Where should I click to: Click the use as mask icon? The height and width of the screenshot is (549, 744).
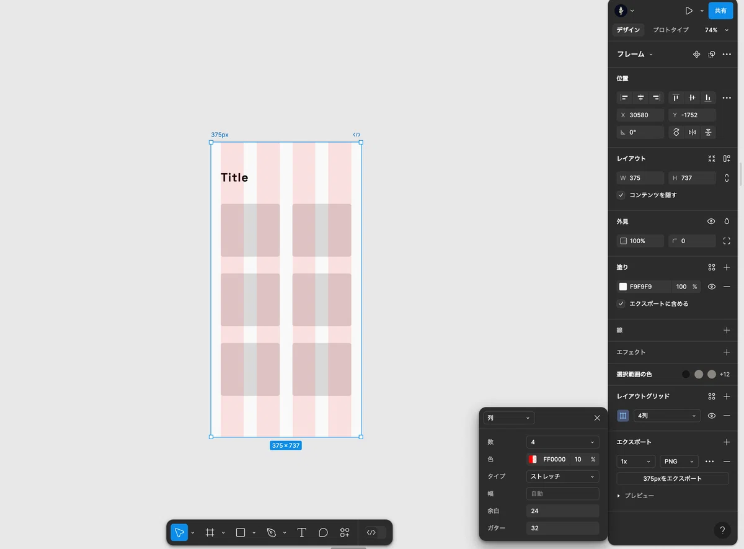click(712, 55)
